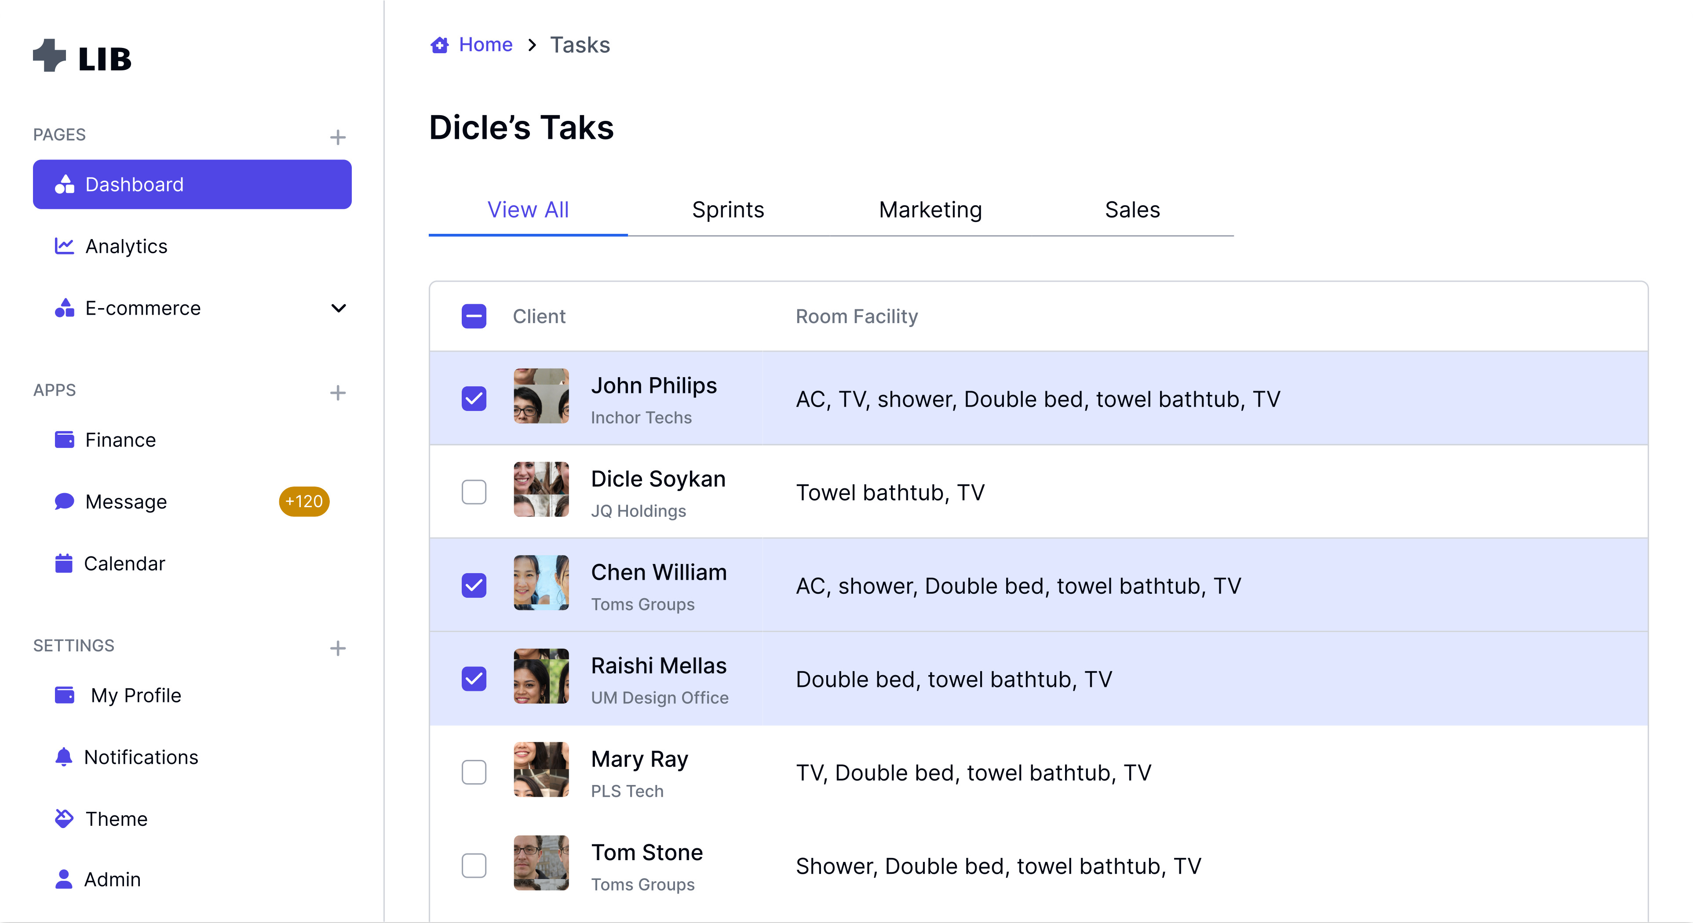Screen dimensions: 1693x923
Task: Uncheck John Philips row checkbox
Action: 474,398
